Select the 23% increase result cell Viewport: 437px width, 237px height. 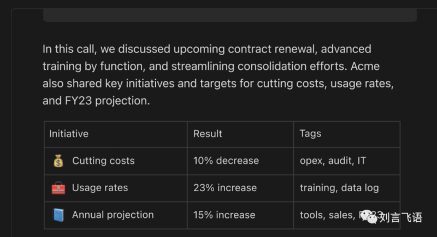coord(225,188)
